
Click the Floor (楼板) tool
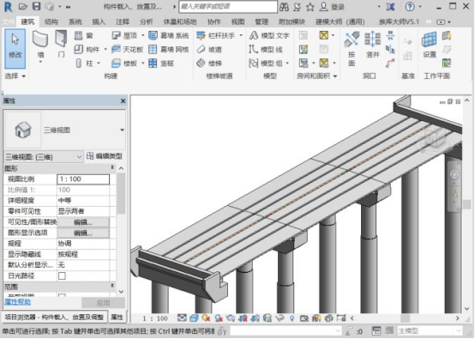pyautogui.click(x=124, y=63)
